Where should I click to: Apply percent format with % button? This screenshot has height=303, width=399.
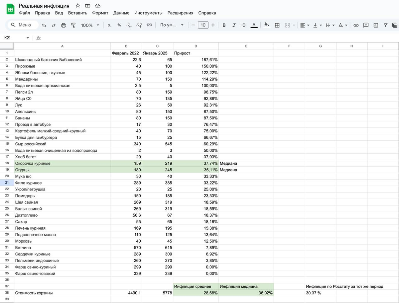(119, 25)
